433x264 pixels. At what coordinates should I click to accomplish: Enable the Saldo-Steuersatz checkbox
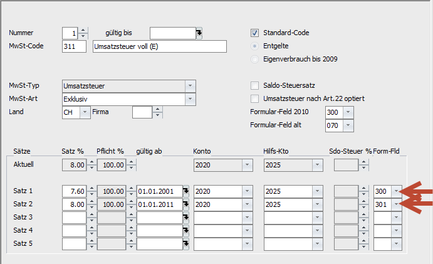[254, 85]
